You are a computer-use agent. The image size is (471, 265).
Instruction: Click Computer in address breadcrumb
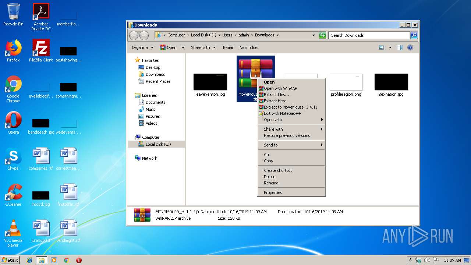point(176,35)
